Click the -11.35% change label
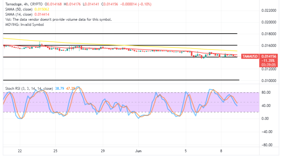The height and width of the screenshot is (157, 282). (x=268, y=61)
